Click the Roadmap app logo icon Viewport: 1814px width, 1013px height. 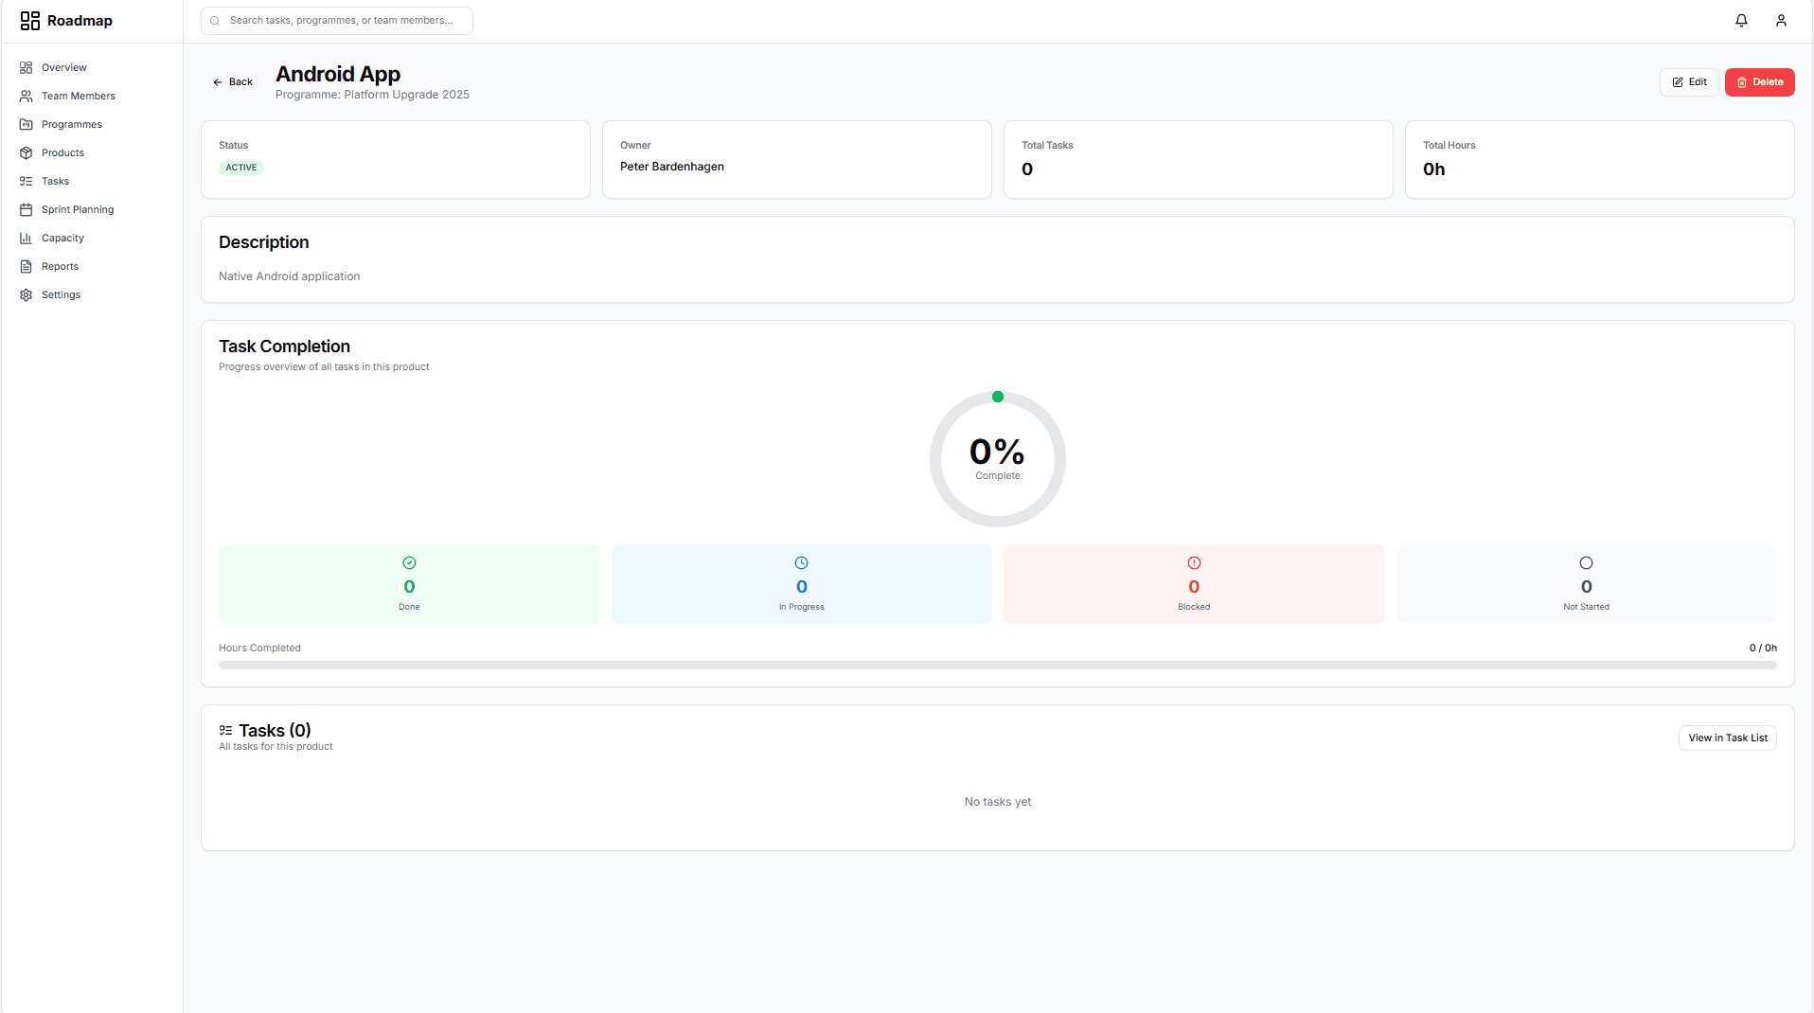click(29, 20)
